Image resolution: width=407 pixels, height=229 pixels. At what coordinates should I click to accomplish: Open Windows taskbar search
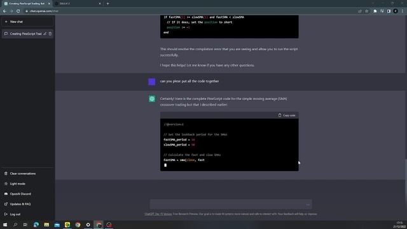[x=15, y=225]
